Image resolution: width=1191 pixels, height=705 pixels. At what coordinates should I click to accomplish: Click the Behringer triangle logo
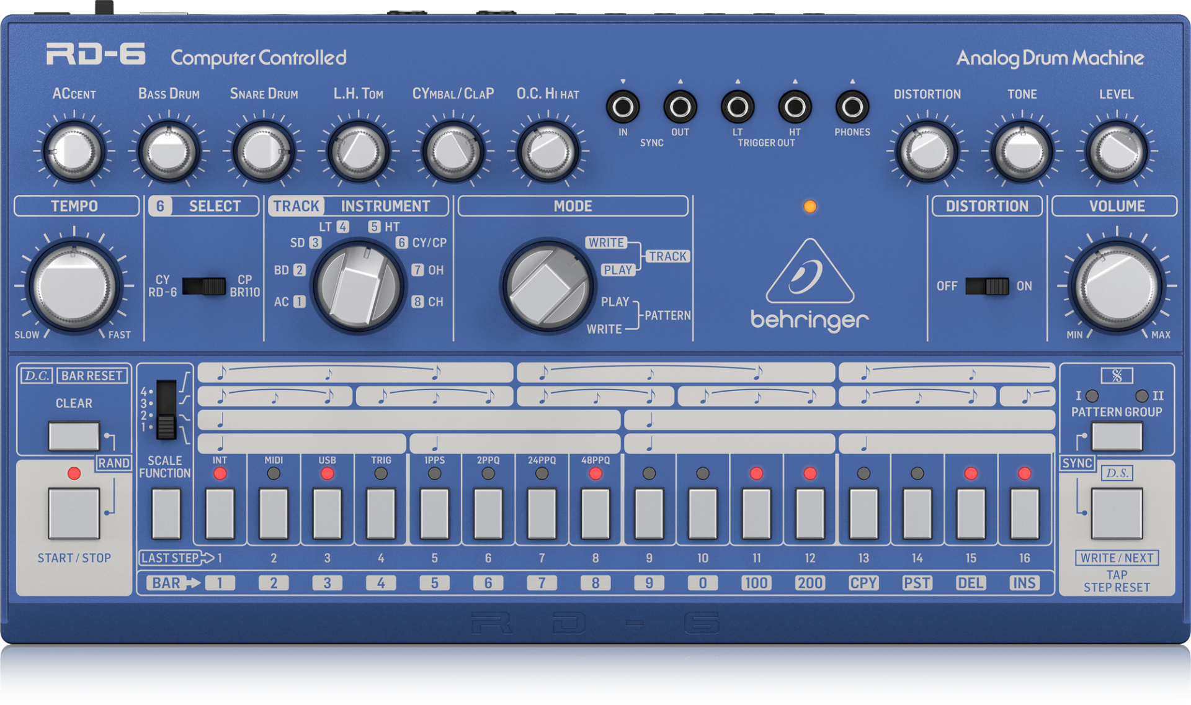pyautogui.click(x=810, y=271)
